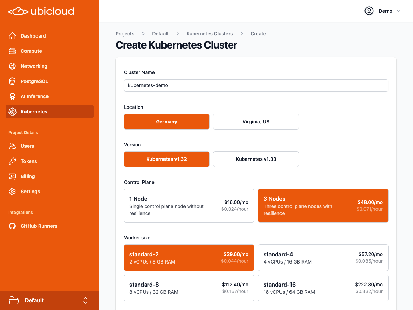Click the Tokens key icon
The width and height of the screenshot is (413, 310).
pyautogui.click(x=12, y=161)
